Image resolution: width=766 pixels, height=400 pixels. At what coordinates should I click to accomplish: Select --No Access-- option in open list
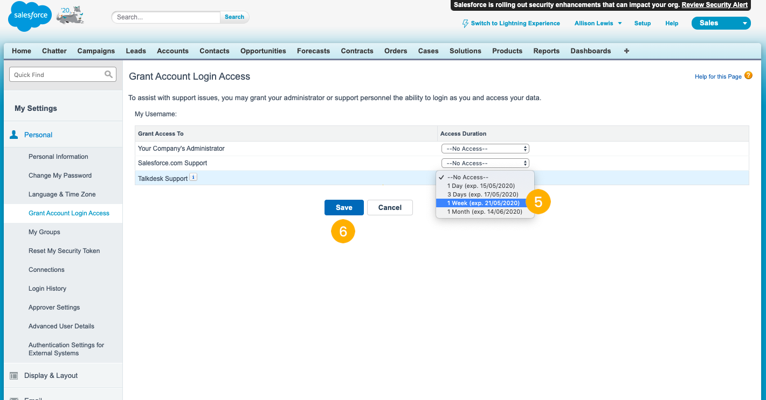(x=485, y=177)
